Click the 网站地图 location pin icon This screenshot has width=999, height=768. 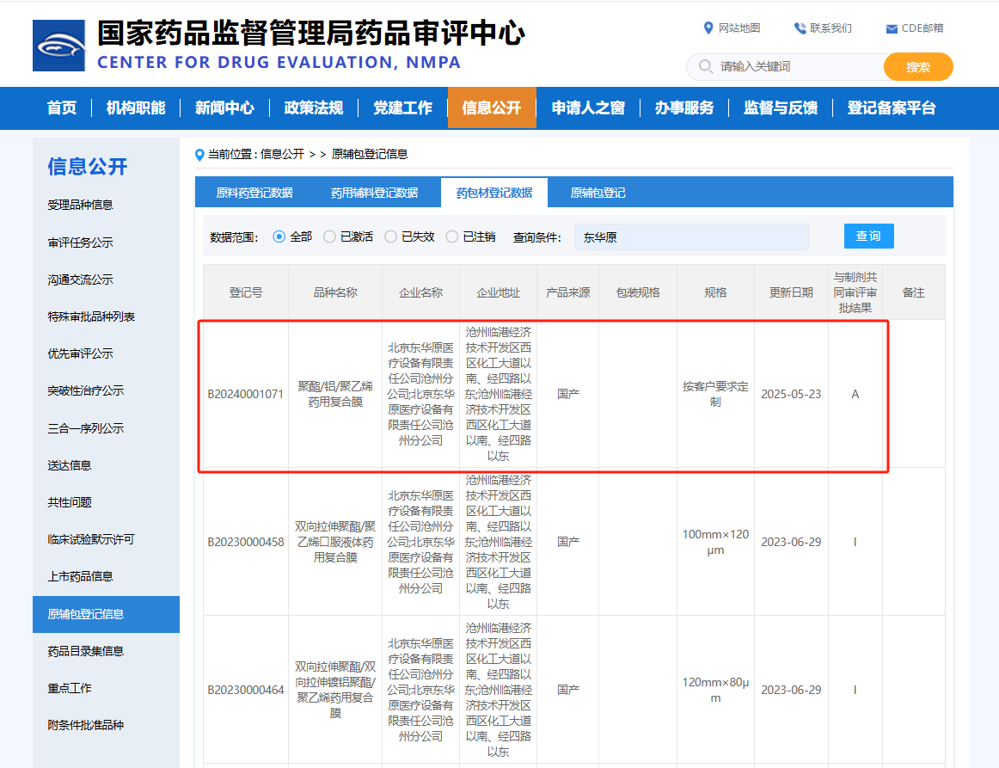coord(708,28)
